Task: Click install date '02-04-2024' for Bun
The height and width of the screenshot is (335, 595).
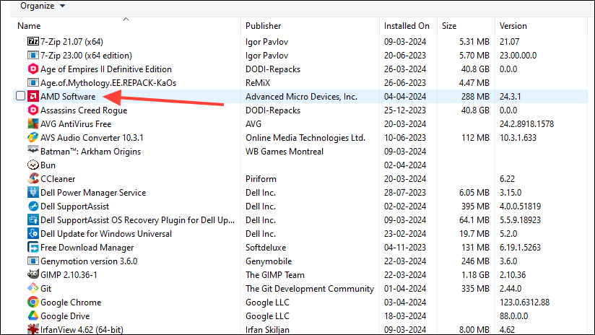Action: (x=405, y=165)
